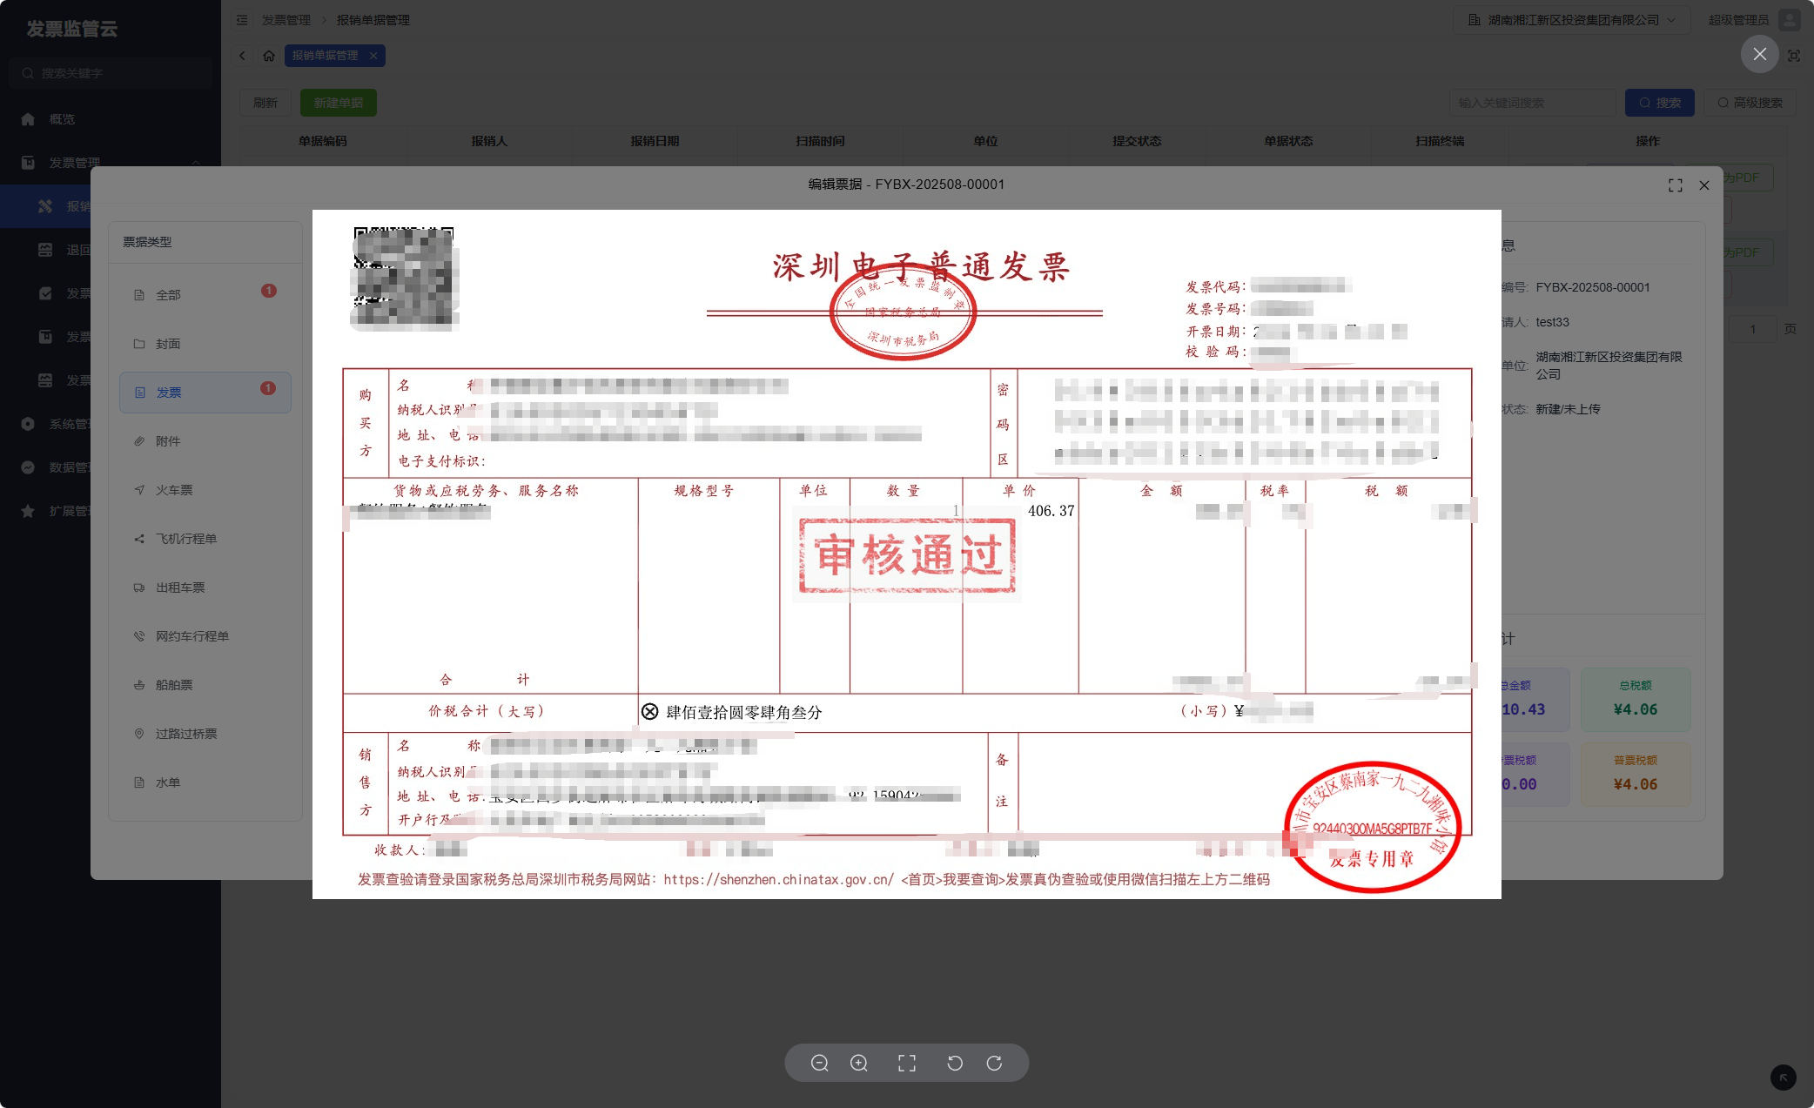This screenshot has height=1108, width=1814.
Task: Select 发票 ticket type
Action: (205, 393)
